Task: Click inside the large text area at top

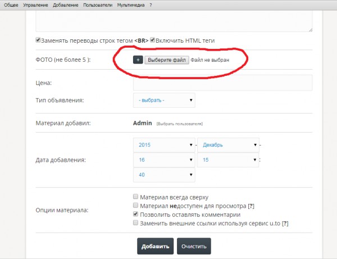Action: [x=174, y=21]
